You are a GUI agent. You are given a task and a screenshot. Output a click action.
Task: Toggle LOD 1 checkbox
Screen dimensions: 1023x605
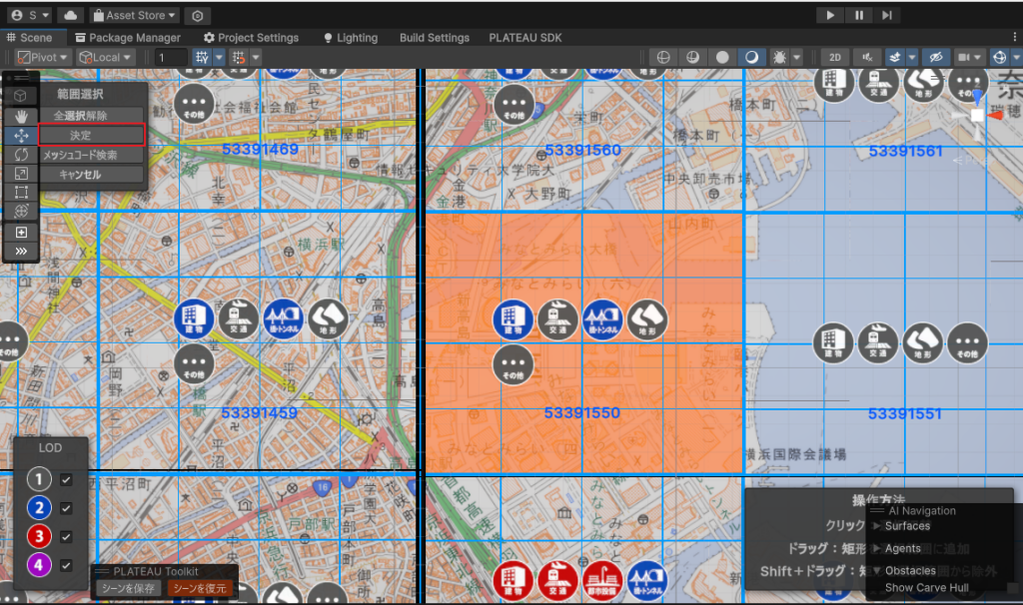(x=66, y=480)
